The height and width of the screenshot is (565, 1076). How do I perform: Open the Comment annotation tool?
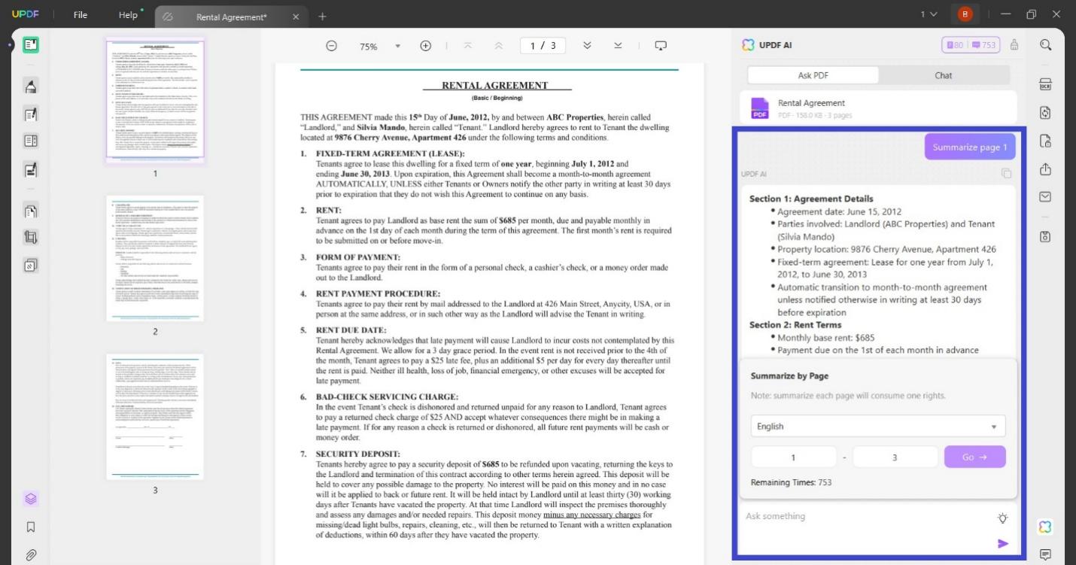click(30, 86)
